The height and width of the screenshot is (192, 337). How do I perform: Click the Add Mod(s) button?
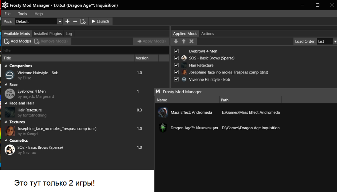(18, 41)
